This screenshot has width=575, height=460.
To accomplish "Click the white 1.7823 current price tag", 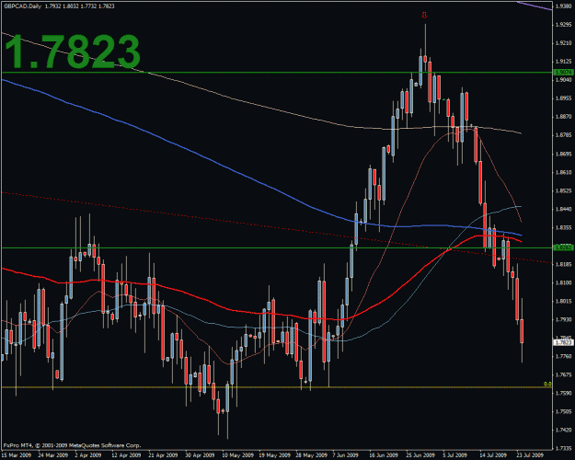I will (x=563, y=342).
